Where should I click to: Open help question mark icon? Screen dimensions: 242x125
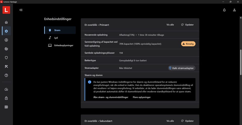[x=6, y=75]
